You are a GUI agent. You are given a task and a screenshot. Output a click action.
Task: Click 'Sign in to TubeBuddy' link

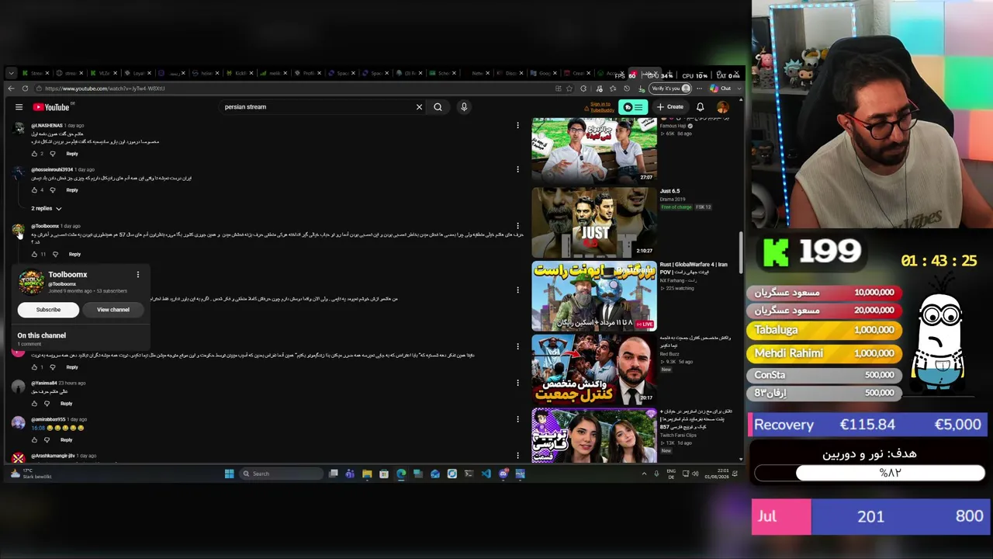click(x=600, y=107)
